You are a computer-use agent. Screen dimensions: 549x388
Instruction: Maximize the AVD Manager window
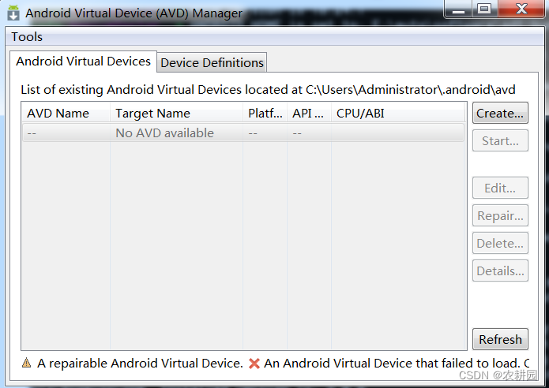[484, 9]
